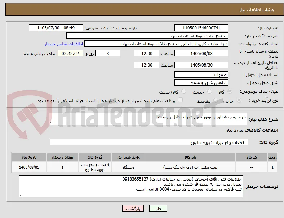Viewport: 284px width, 218px height.
Task: Click the goods group field قطعات و تجهیزات تهویه مطبوع
Action: [149, 142]
